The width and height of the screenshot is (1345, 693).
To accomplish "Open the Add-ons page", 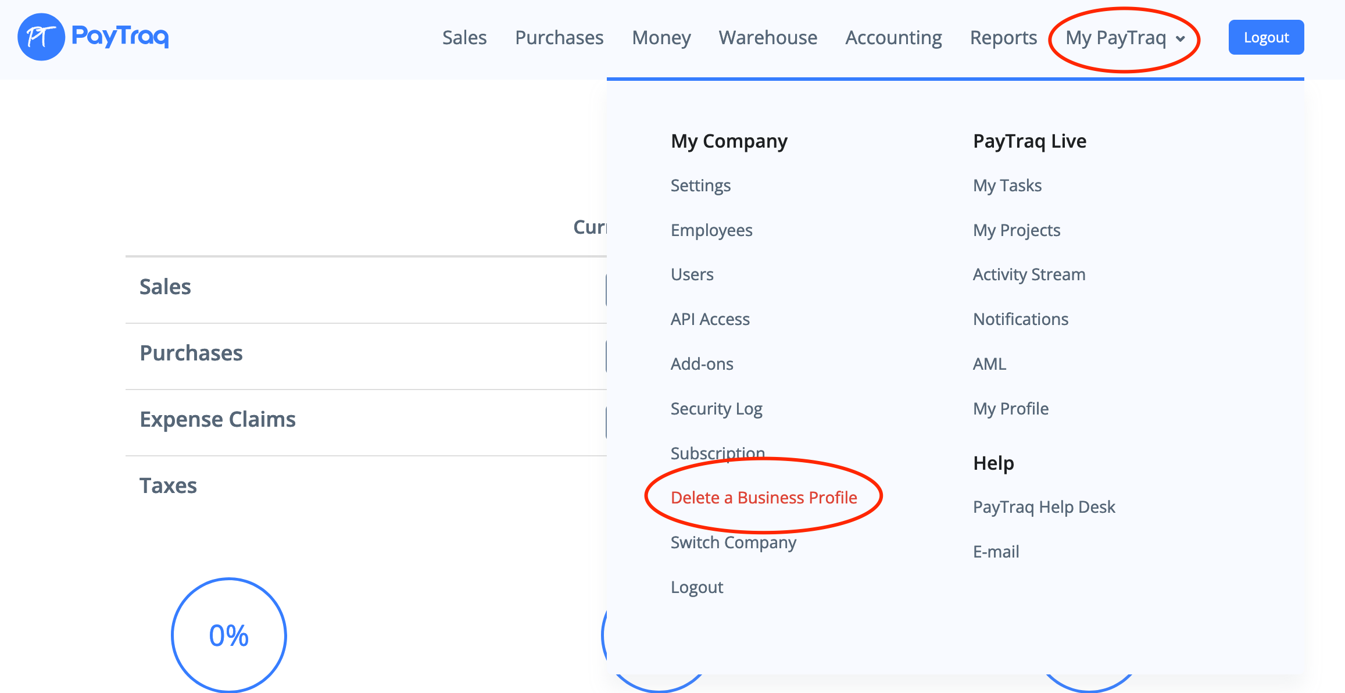I will tap(702, 364).
